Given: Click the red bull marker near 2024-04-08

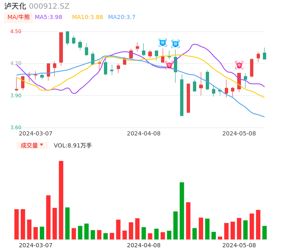Looking at the screenshot, I should pyautogui.click(x=169, y=65).
